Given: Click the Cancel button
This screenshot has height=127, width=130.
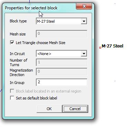Looking at the screenshot, I should tap(75, 109).
